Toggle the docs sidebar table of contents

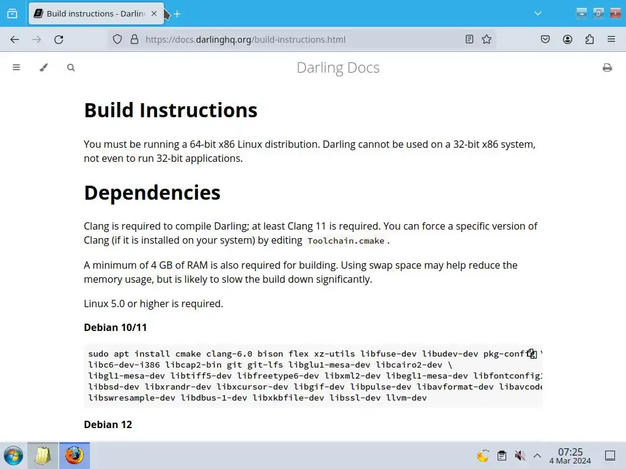[17, 67]
